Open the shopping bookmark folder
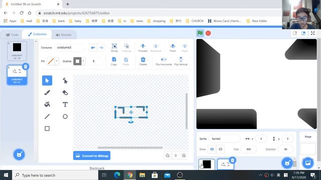This screenshot has width=321, height=180. click(156, 21)
